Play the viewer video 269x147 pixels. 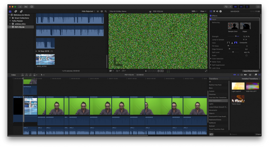(x=146, y=71)
